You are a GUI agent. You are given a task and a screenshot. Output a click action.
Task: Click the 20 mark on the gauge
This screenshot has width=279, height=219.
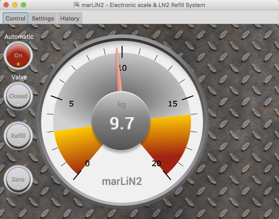click(157, 164)
